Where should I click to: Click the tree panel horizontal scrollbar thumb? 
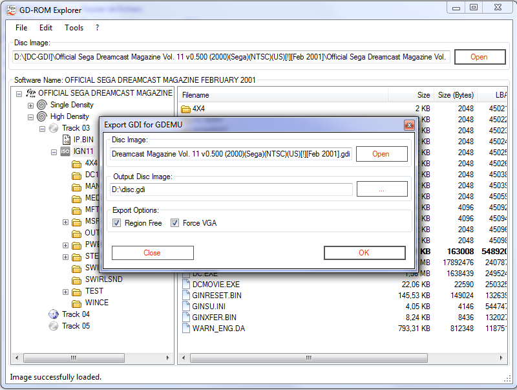coord(74,358)
